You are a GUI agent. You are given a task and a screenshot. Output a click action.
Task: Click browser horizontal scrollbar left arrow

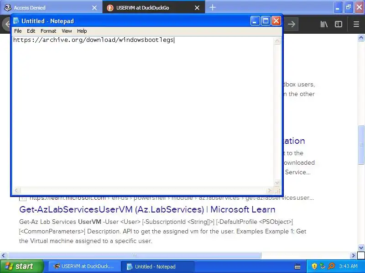click(x=3, y=256)
